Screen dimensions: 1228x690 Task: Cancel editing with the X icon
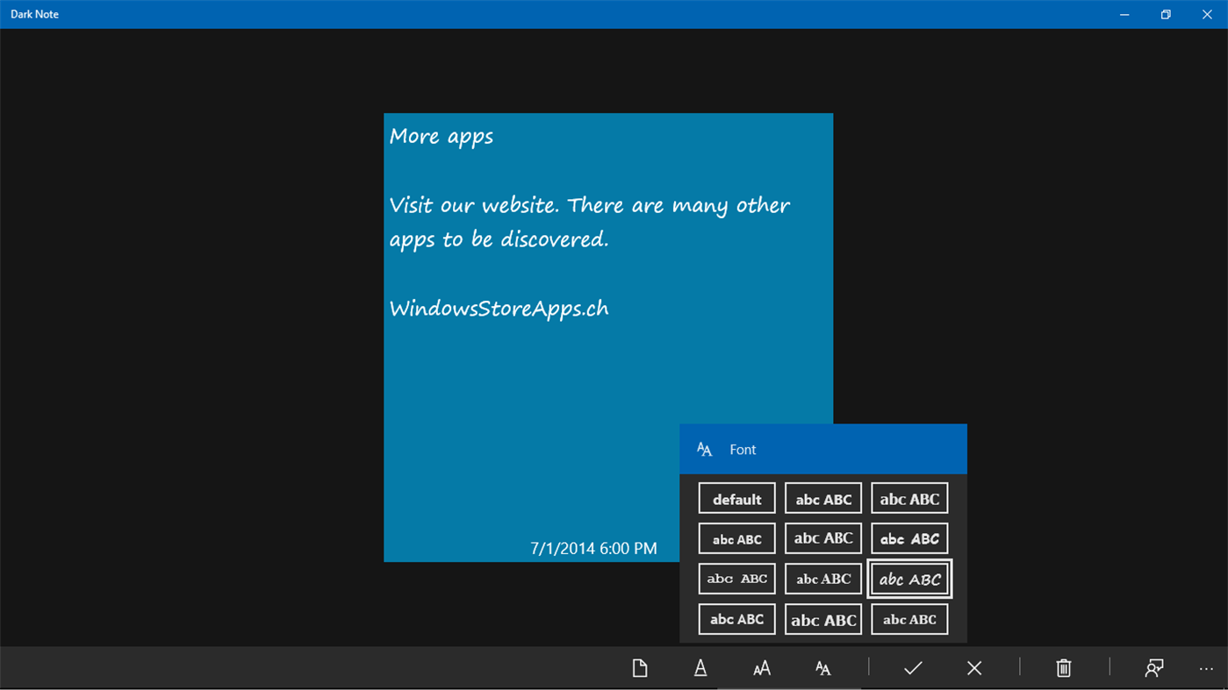(x=973, y=667)
